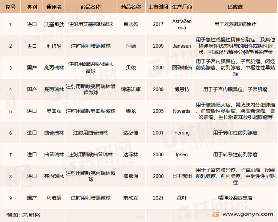Click the year 2021 cell
The image size is (278, 222).
click(x=158, y=198)
